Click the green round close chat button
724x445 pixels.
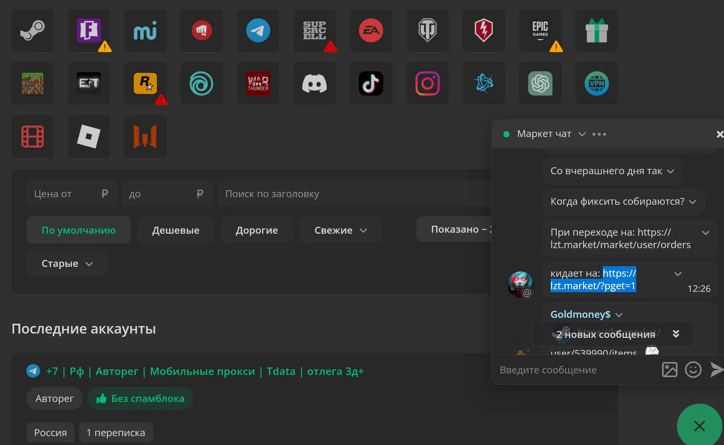[700, 426]
